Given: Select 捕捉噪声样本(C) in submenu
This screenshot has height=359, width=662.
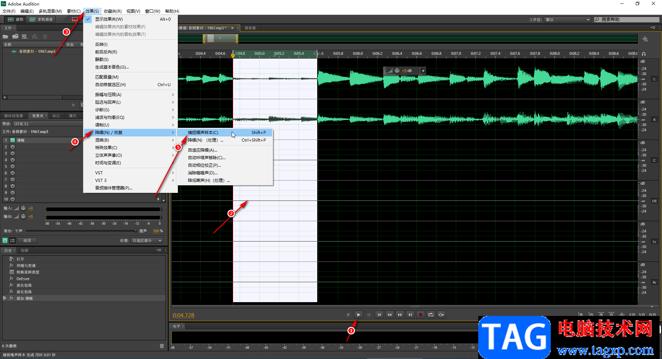Looking at the screenshot, I should click(224, 132).
